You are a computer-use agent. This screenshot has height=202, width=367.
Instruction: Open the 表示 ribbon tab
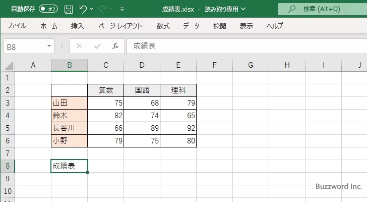[246, 26]
